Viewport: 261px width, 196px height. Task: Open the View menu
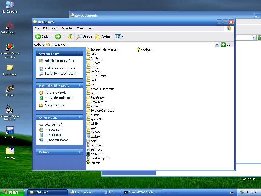click(x=55, y=28)
